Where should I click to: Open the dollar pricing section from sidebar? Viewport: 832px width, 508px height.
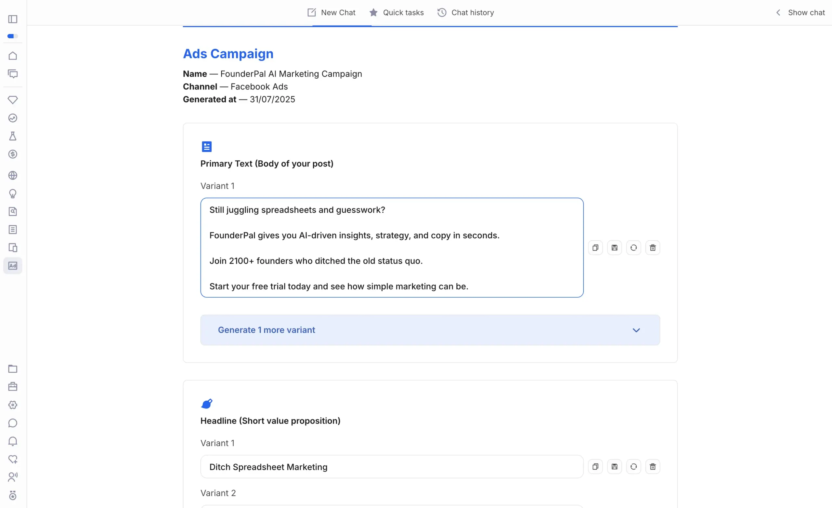pos(12,154)
